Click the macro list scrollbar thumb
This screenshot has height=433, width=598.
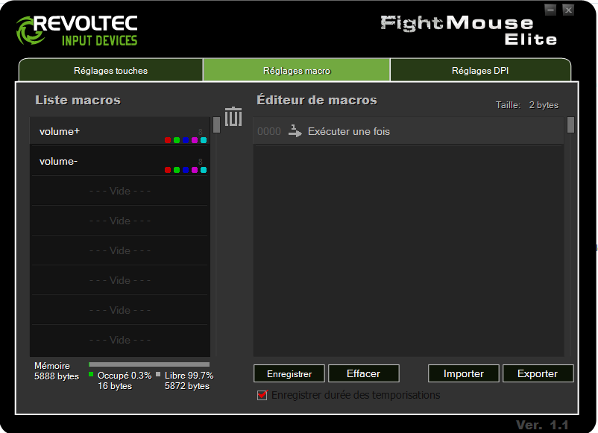click(x=216, y=124)
